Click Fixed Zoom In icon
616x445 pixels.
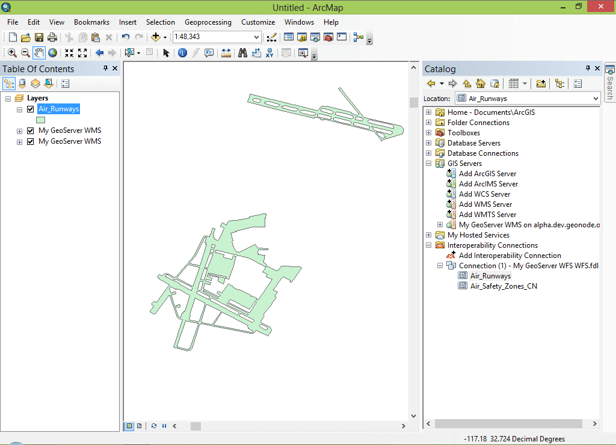[69, 53]
